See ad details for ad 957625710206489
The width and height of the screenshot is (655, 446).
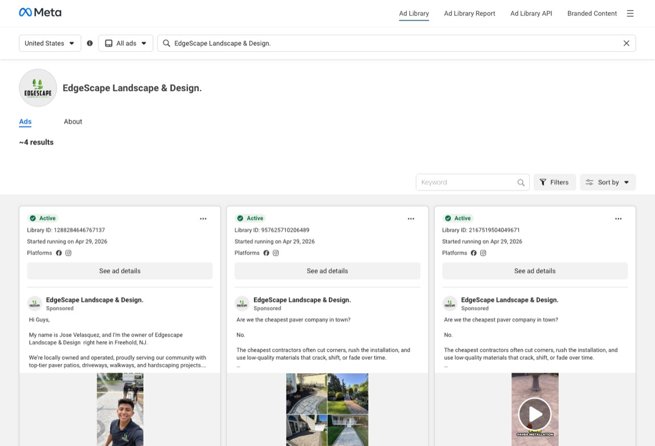tap(327, 271)
